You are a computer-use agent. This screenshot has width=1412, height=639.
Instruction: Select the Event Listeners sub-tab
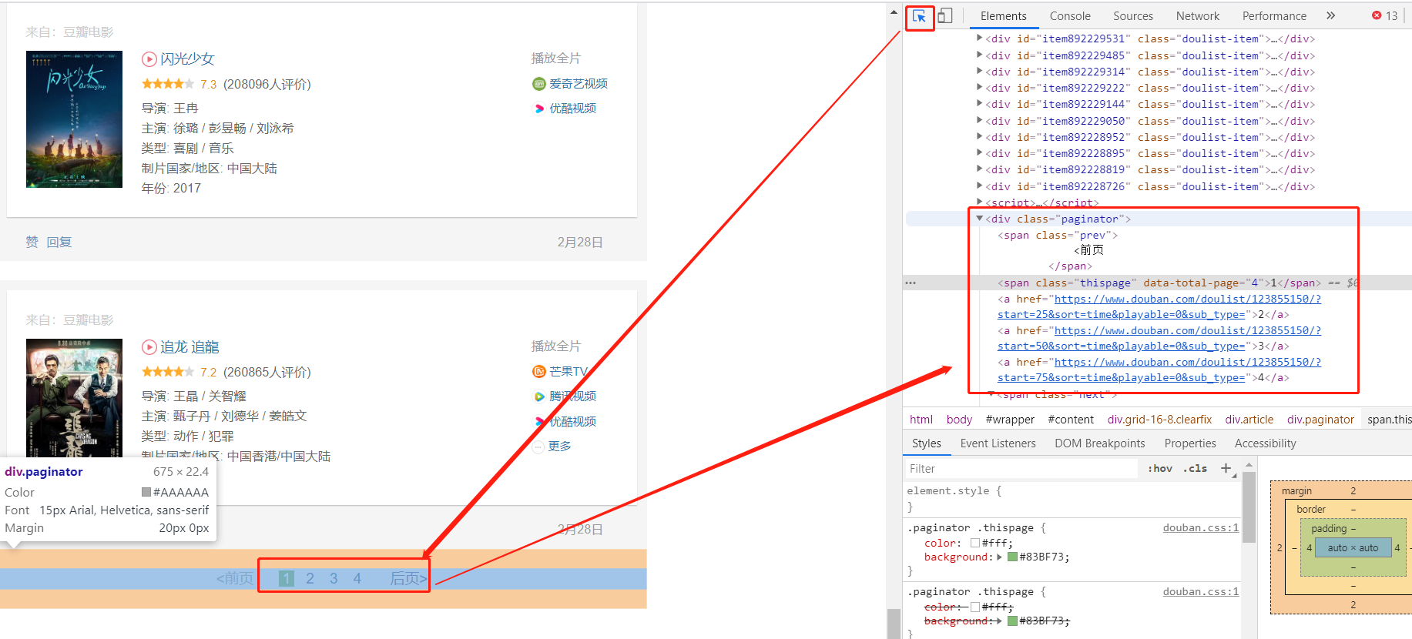click(998, 443)
